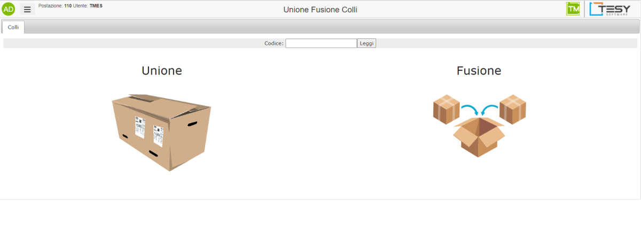The height and width of the screenshot is (232, 641).
Task: Switch to the Colli tab
Action: [13, 27]
